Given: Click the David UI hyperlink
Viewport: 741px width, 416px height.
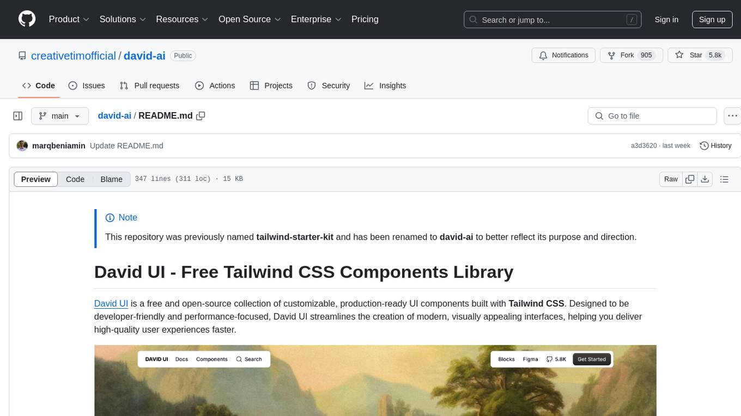Looking at the screenshot, I should (111, 303).
